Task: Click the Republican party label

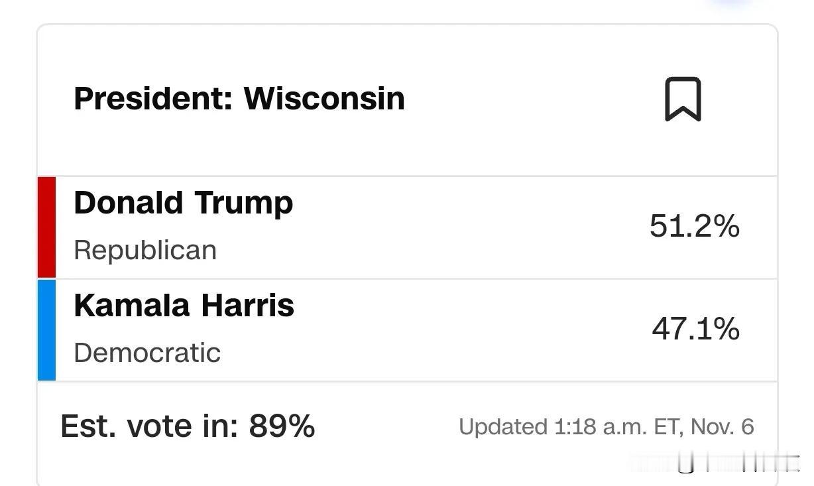Action: click(x=145, y=251)
